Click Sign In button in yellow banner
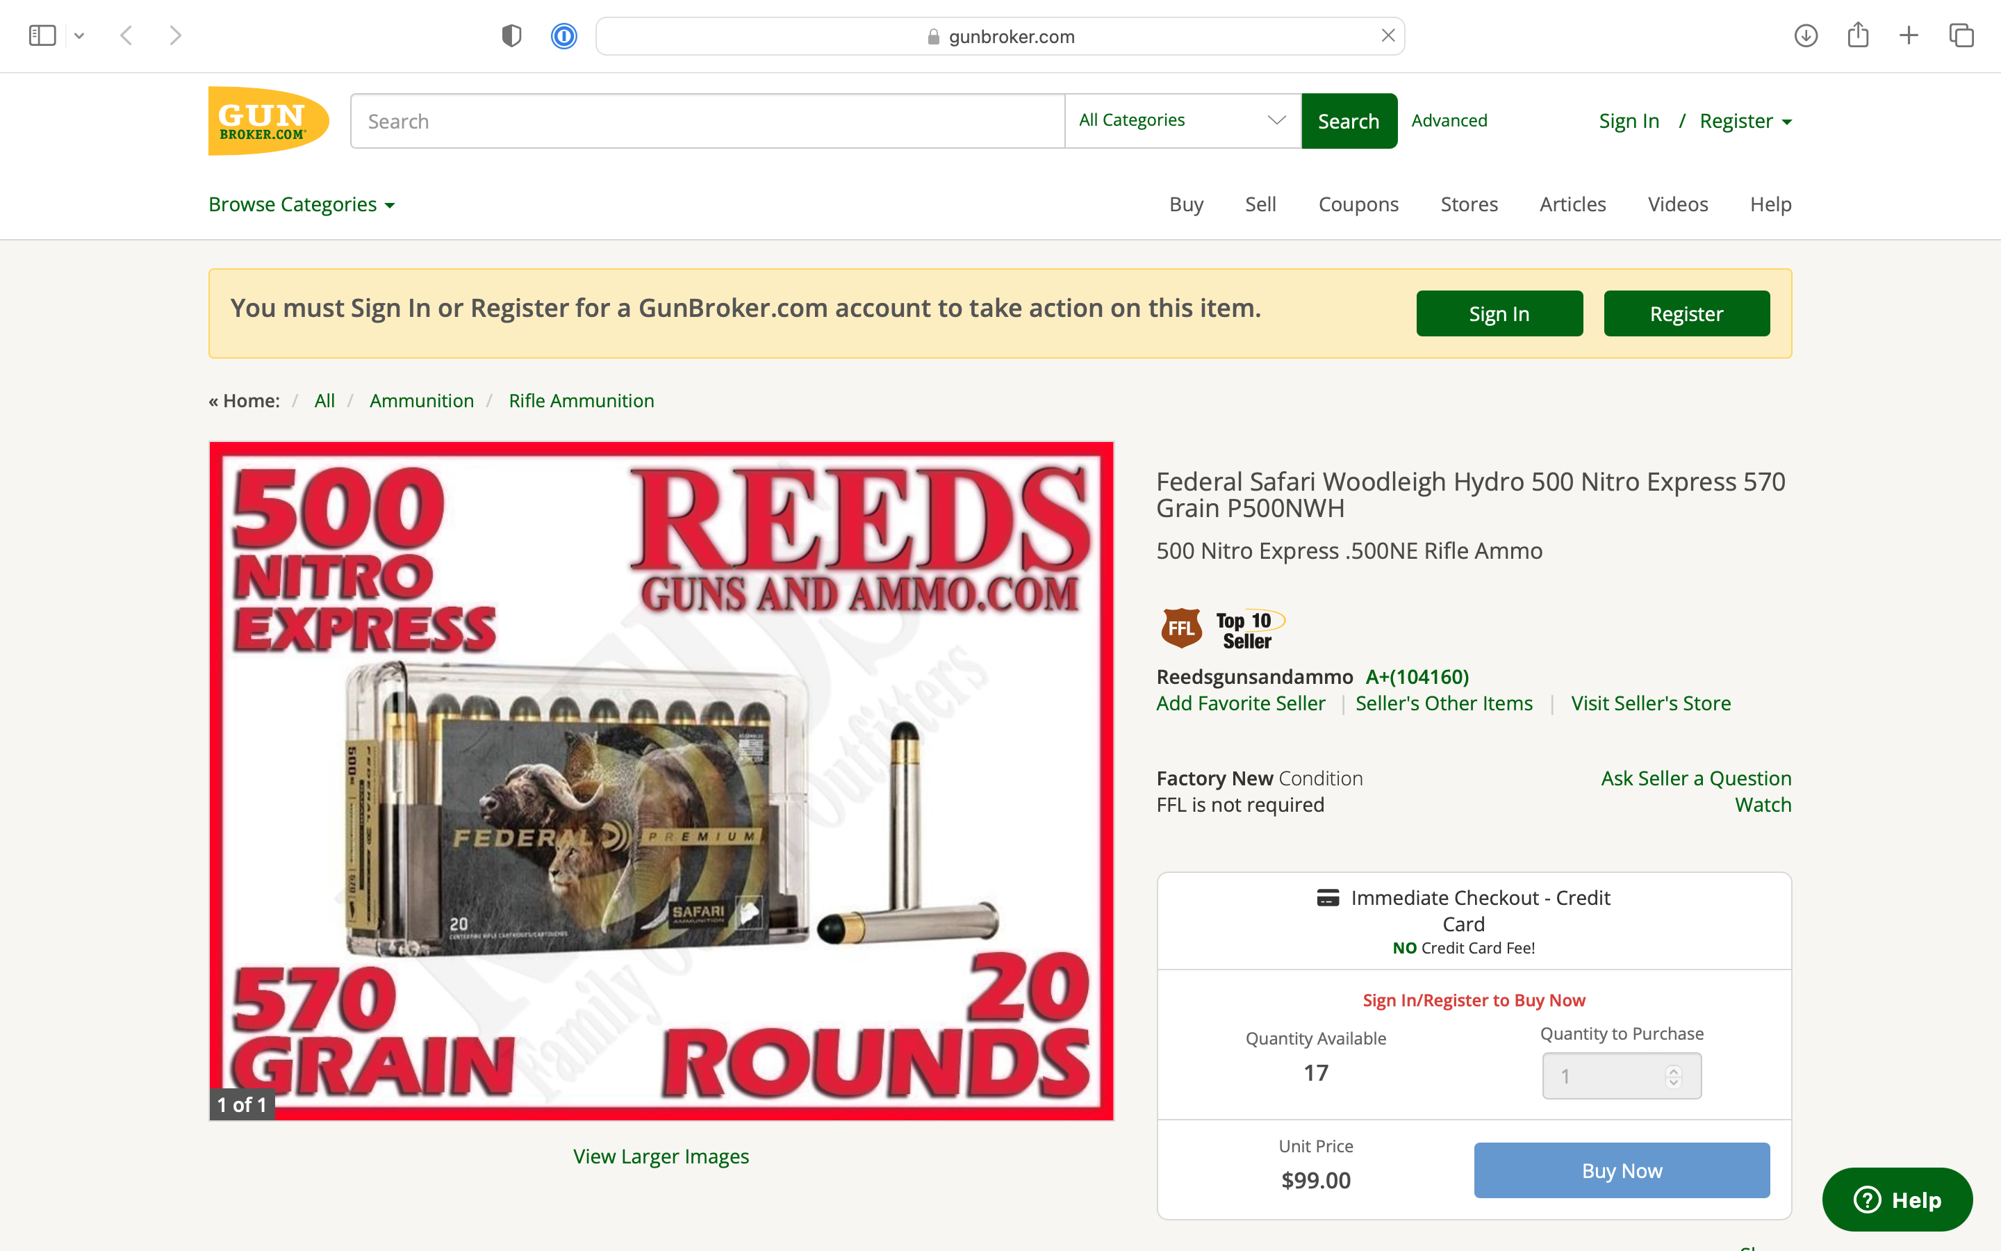2001x1251 pixels. click(x=1499, y=313)
